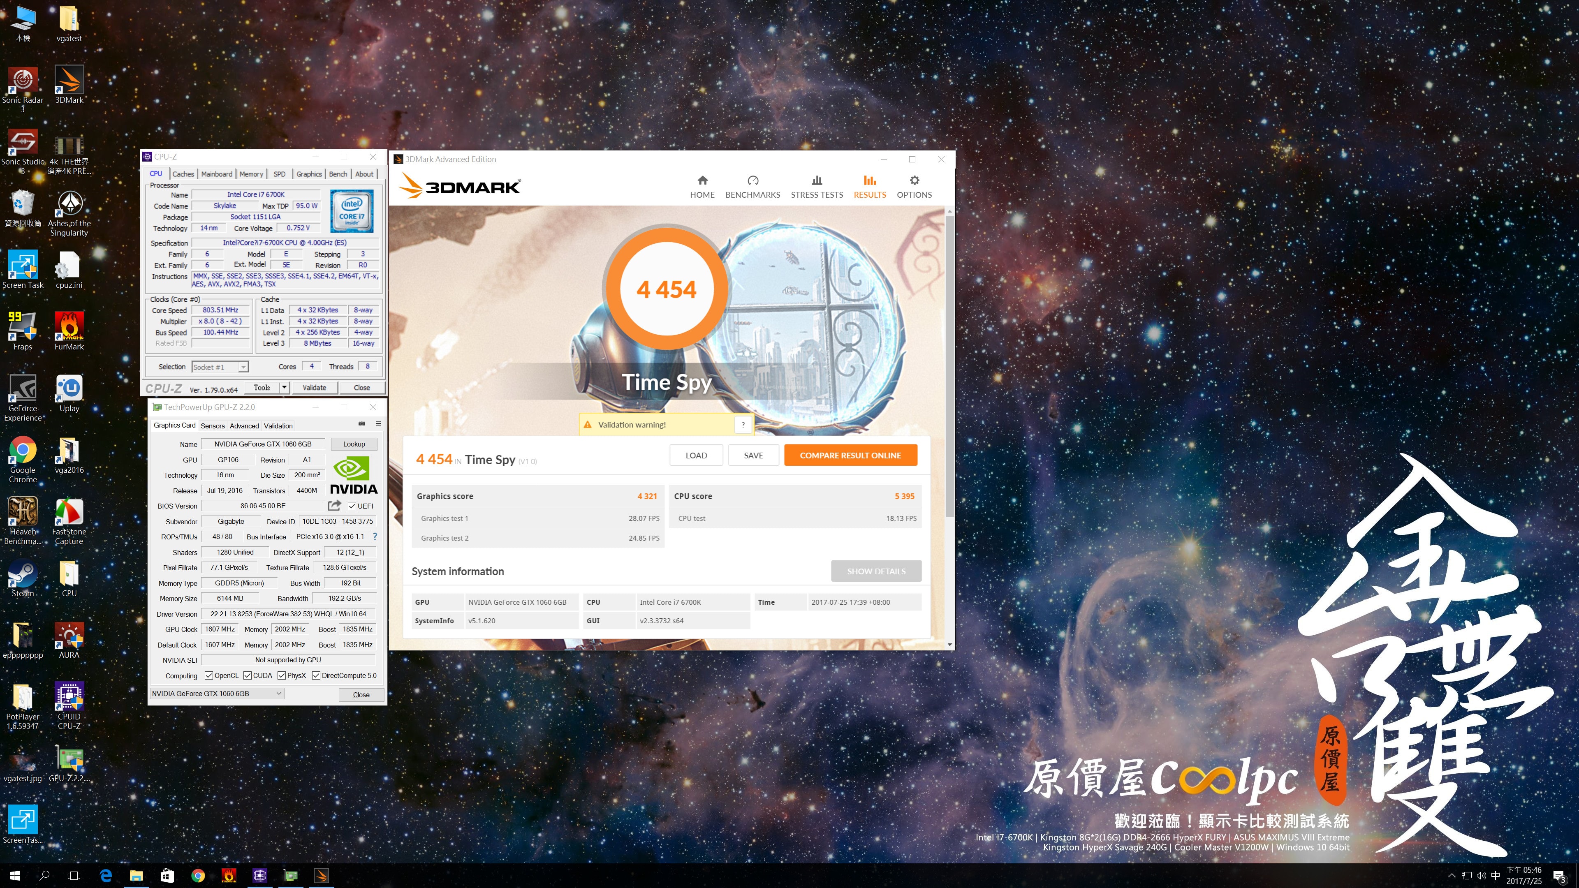Viewport: 1579px width, 888px height.
Task: Click the LOAD button in 3DMark
Action: tap(696, 456)
